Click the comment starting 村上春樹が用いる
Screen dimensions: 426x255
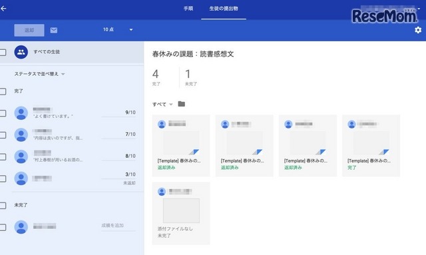click(x=58, y=160)
